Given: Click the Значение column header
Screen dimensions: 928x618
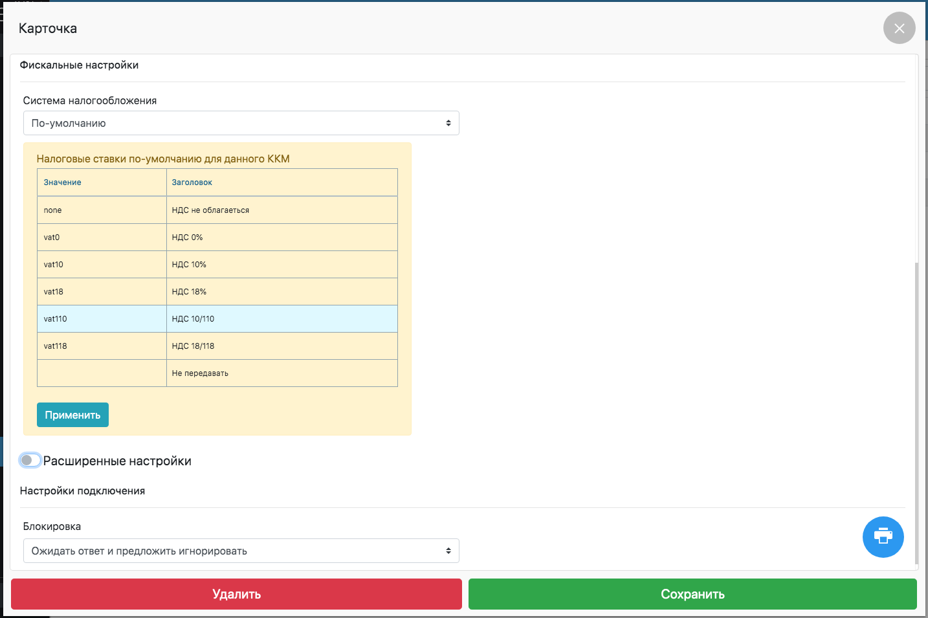Looking at the screenshot, I should click(63, 182).
